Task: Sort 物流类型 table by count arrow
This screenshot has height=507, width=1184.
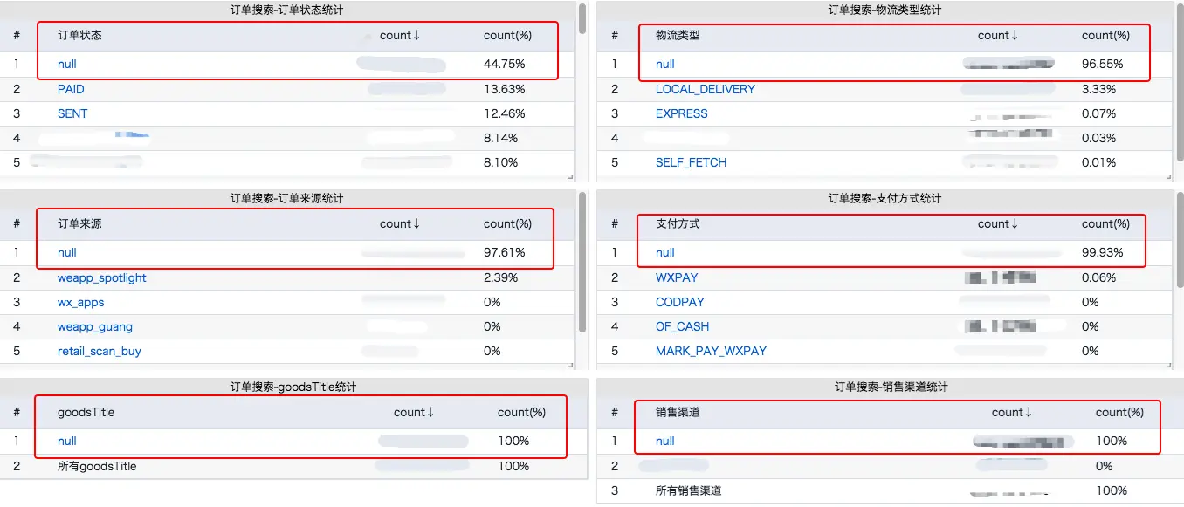Action: (x=1015, y=36)
